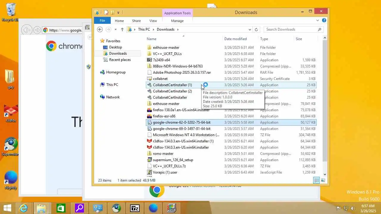
Task: Select Network in the navigation pane
Action: 113,97
